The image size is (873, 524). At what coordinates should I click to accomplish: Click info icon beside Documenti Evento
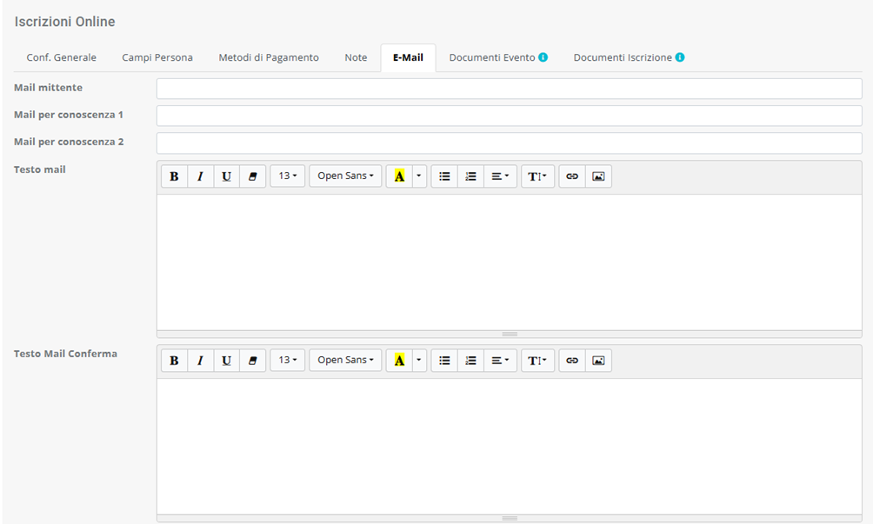[x=543, y=57]
